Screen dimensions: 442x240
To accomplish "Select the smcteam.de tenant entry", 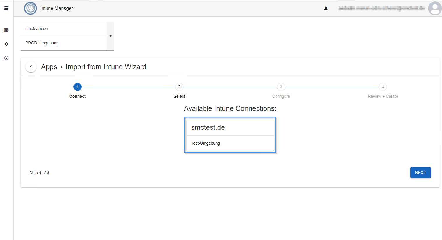I will (64, 29).
